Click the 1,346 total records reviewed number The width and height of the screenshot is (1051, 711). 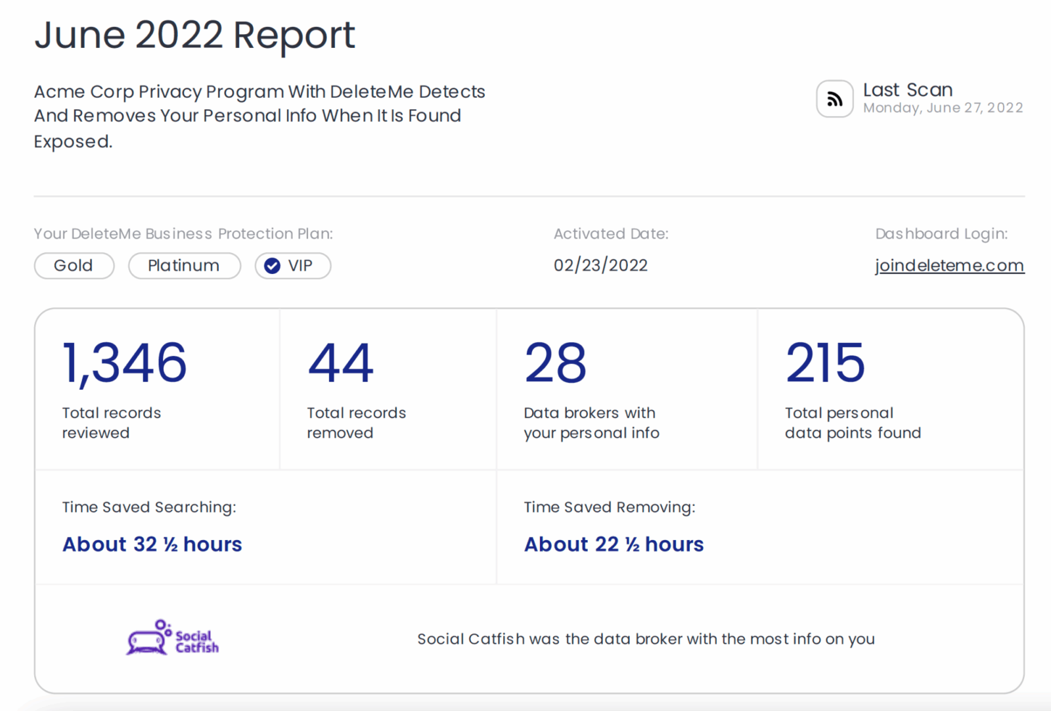point(124,363)
